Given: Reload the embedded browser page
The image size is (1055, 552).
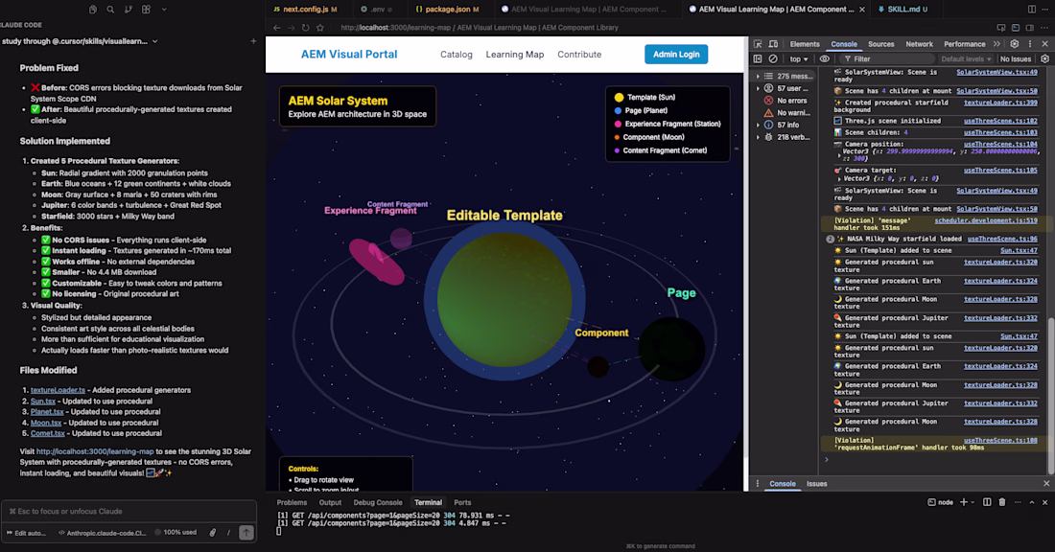Looking at the screenshot, I should point(305,28).
